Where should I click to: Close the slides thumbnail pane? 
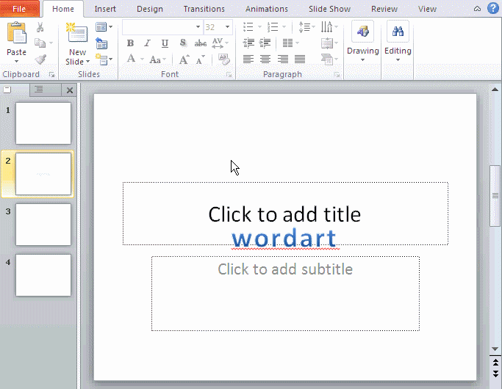pyautogui.click(x=70, y=90)
